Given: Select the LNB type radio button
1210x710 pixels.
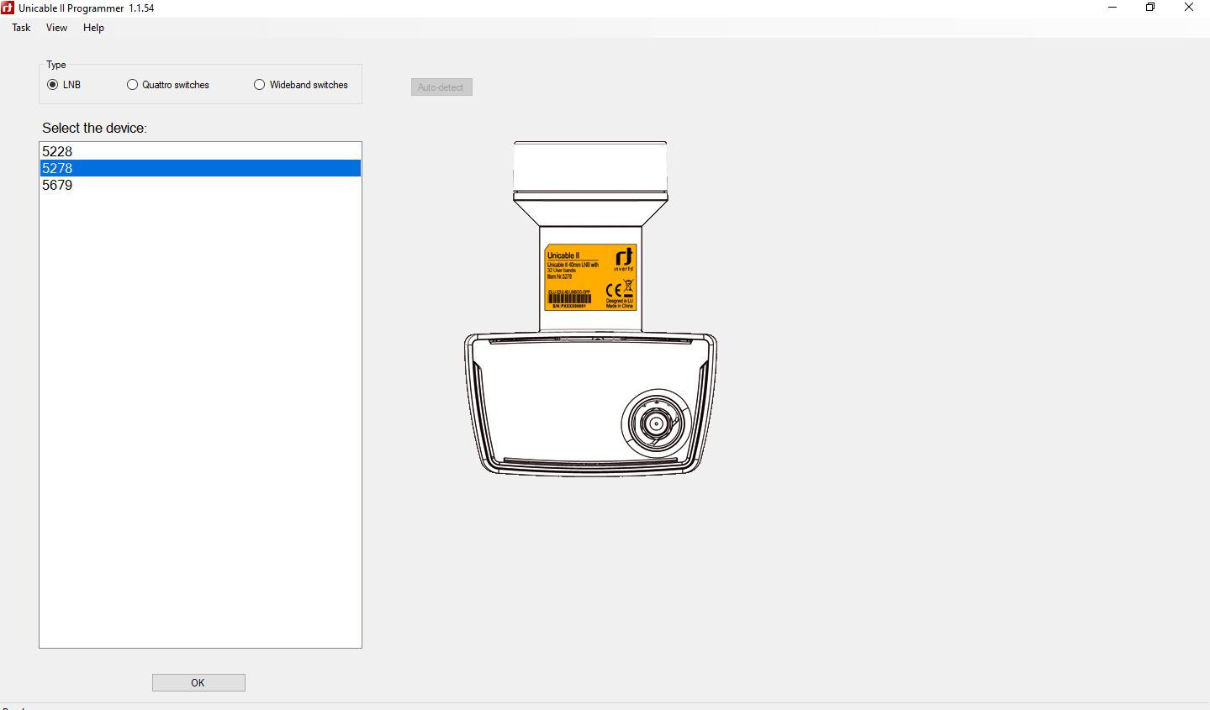Looking at the screenshot, I should pyautogui.click(x=53, y=85).
